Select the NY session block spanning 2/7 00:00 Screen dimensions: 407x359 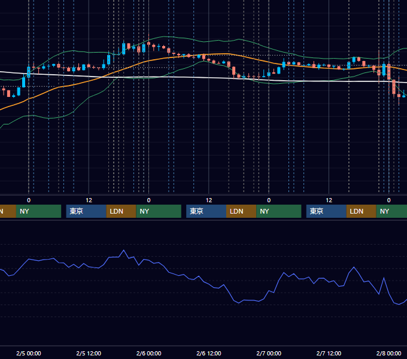pyautogui.click(x=279, y=211)
